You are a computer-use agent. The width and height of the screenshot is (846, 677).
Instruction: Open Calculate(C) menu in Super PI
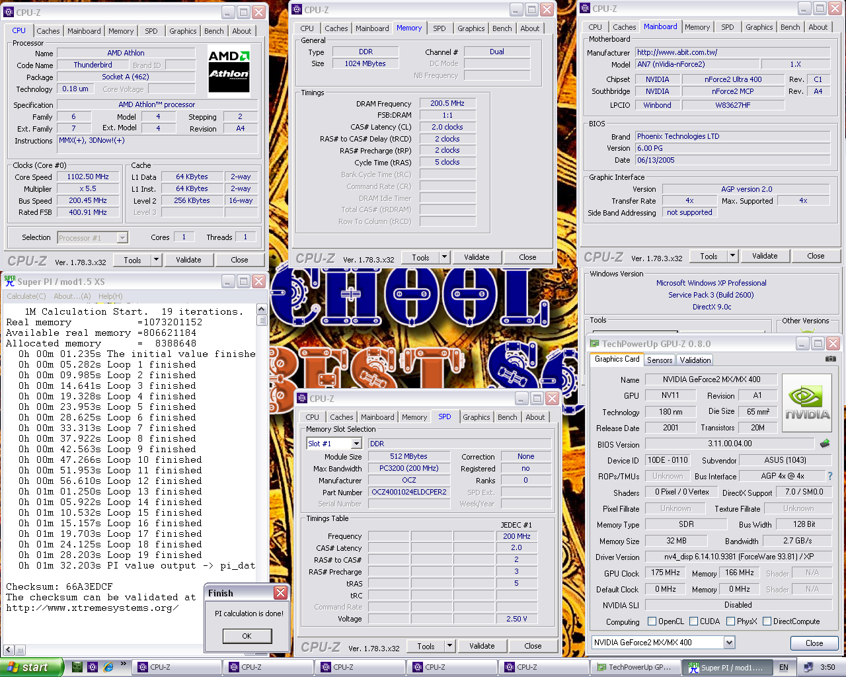pyautogui.click(x=26, y=296)
